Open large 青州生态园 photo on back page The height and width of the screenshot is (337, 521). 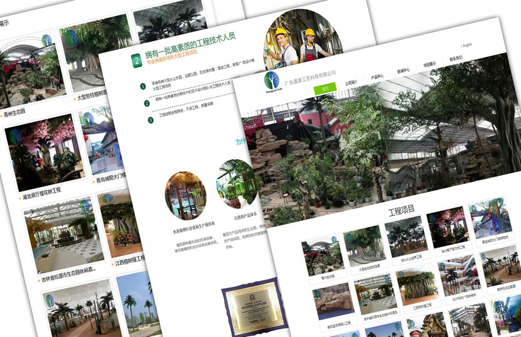tap(31, 70)
